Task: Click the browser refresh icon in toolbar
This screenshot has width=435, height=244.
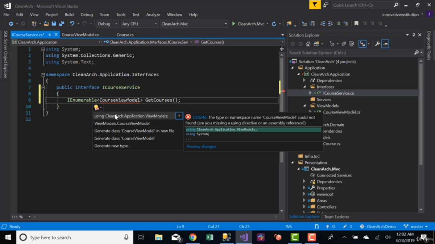Action: pyautogui.click(x=274, y=24)
